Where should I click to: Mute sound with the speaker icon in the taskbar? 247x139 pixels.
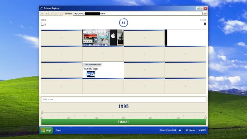coord(180,130)
